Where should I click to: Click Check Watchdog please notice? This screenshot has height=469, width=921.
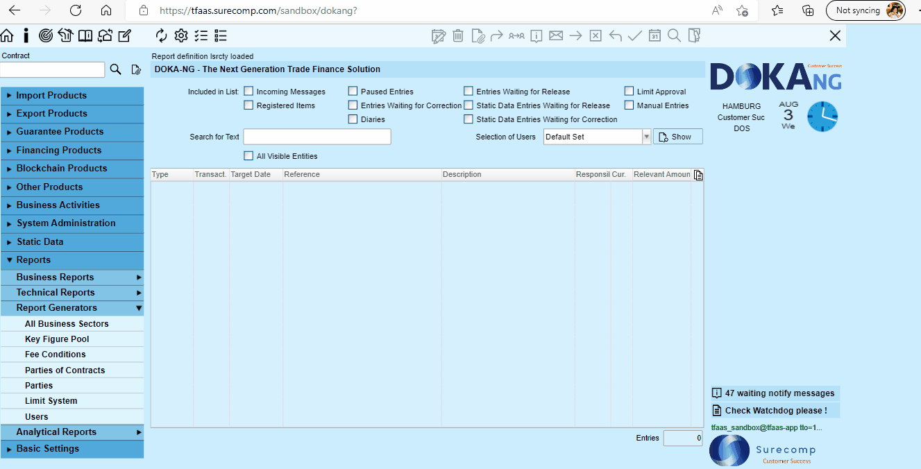coord(775,411)
